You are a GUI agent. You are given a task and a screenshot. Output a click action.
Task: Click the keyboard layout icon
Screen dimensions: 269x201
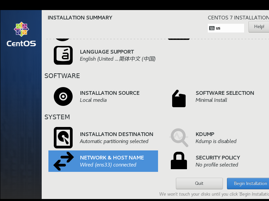pos(212,28)
